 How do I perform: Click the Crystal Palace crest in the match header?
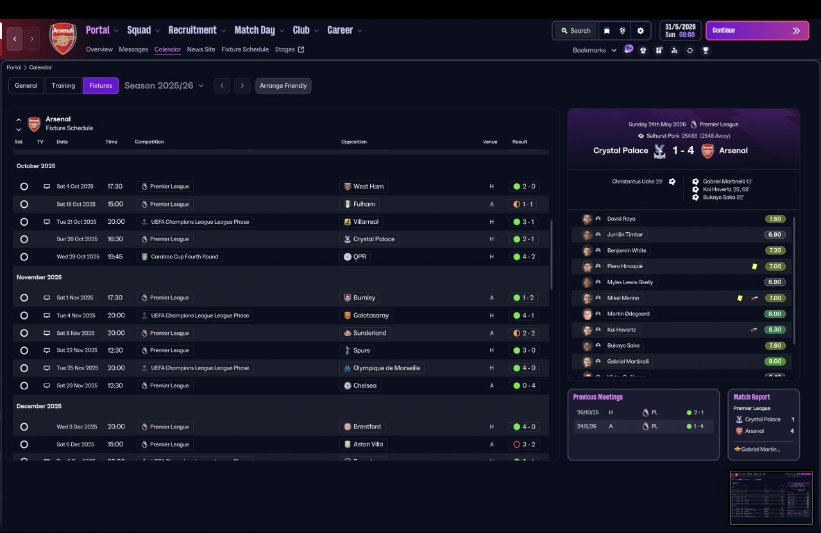[x=659, y=151]
